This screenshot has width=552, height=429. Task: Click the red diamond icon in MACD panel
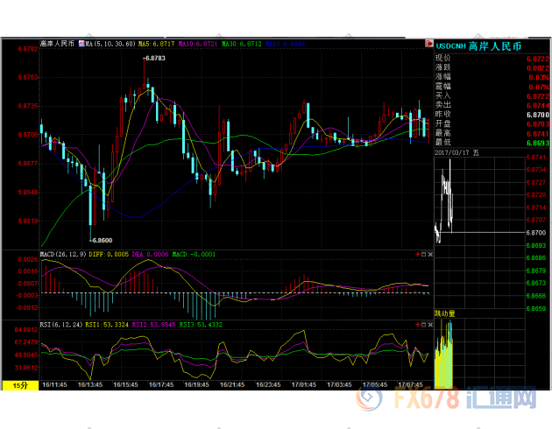click(x=418, y=255)
